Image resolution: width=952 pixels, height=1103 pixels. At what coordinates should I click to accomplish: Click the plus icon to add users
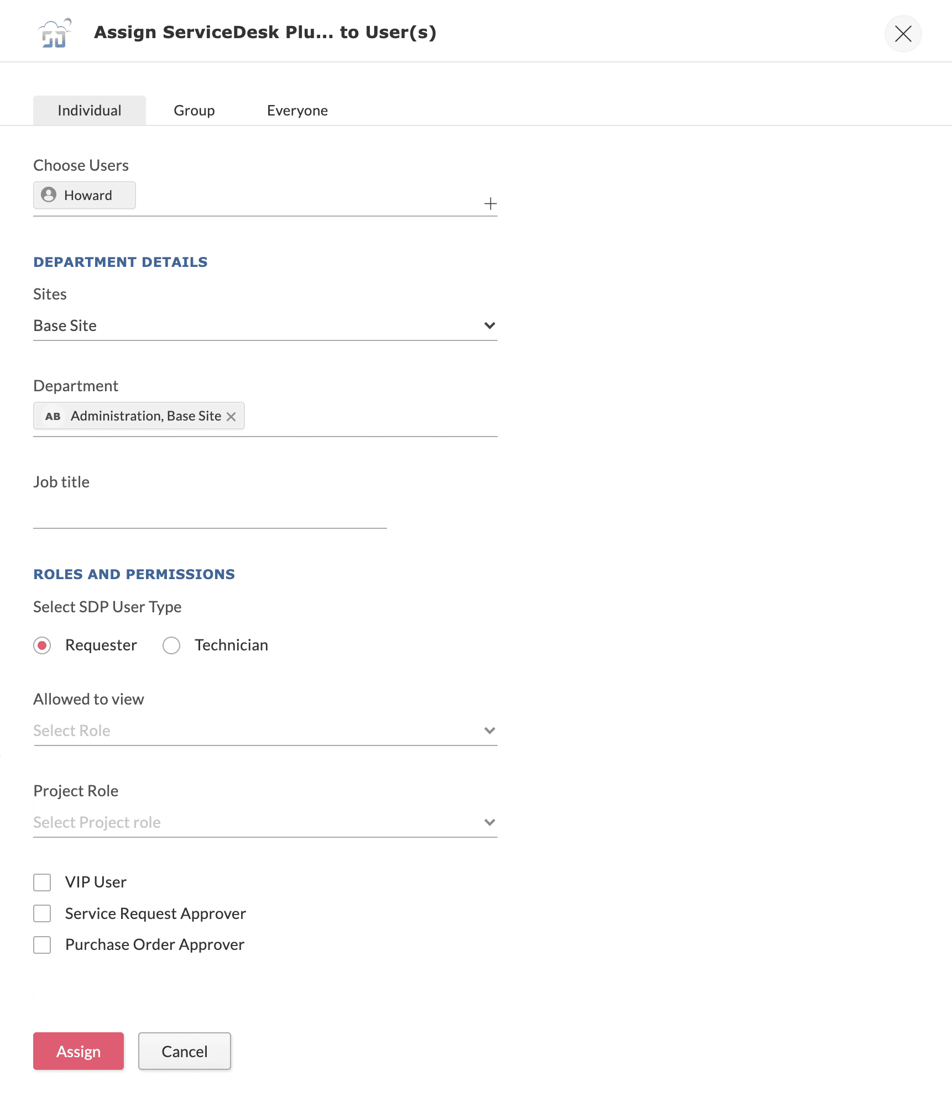pyautogui.click(x=490, y=204)
